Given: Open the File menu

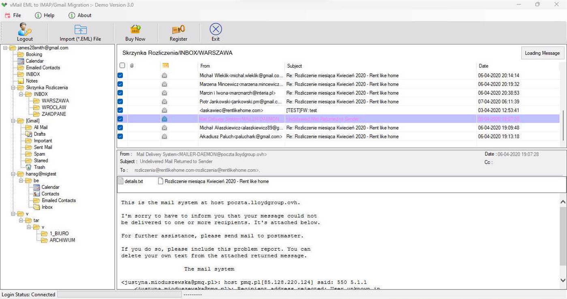Looking at the screenshot, I should 13,15.
